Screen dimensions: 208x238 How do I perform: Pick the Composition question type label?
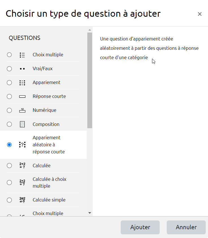click(46, 124)
